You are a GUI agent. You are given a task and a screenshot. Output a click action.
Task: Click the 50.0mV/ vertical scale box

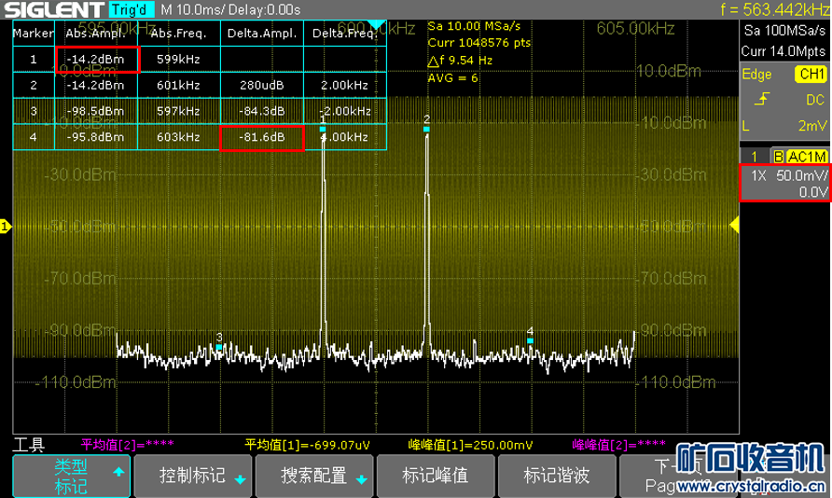(x=783, y=175)
